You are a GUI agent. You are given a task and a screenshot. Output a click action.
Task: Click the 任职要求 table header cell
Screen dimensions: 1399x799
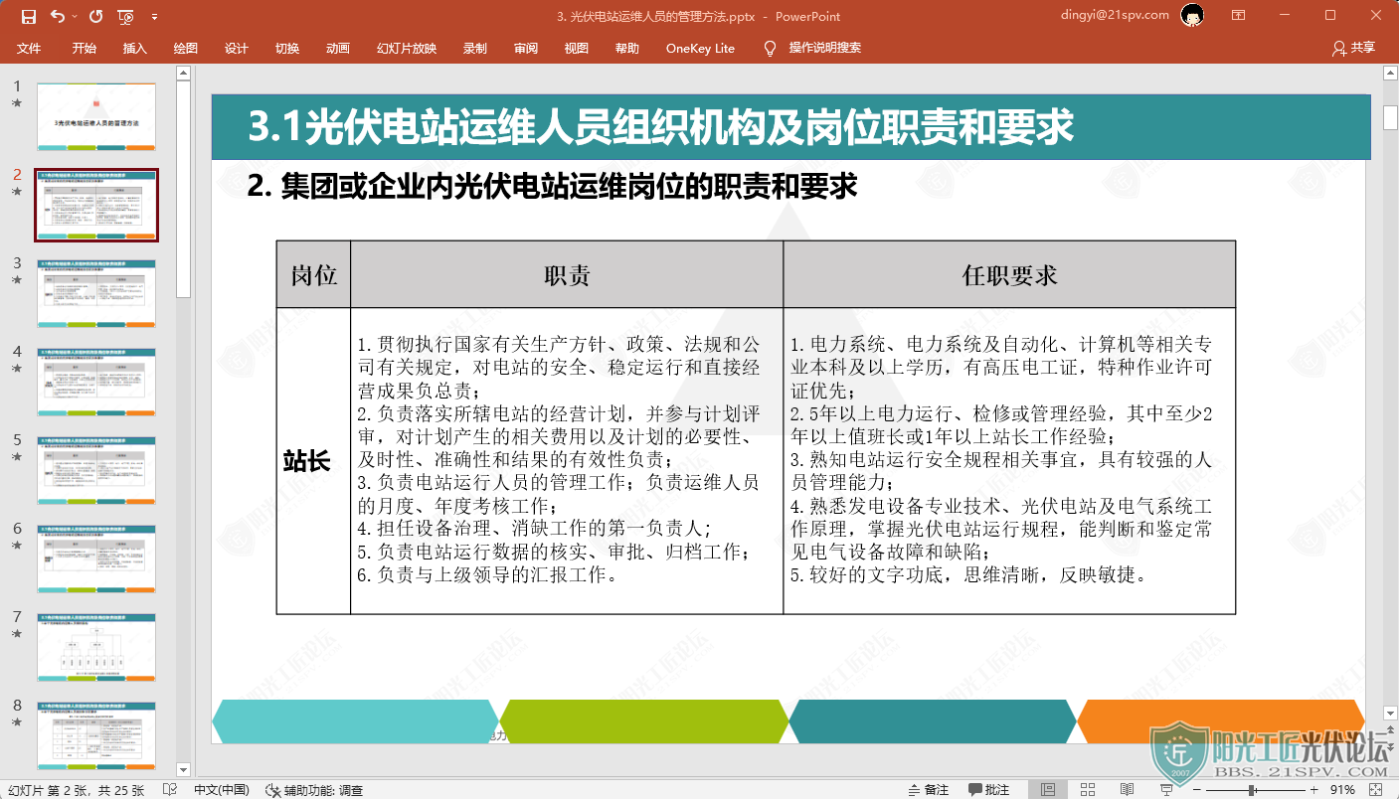(1009, 274)
